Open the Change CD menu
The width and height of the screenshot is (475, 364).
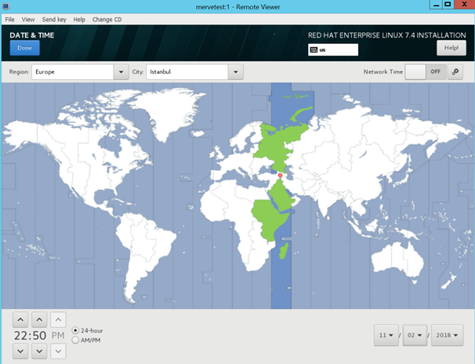click(x=107, y=20)
